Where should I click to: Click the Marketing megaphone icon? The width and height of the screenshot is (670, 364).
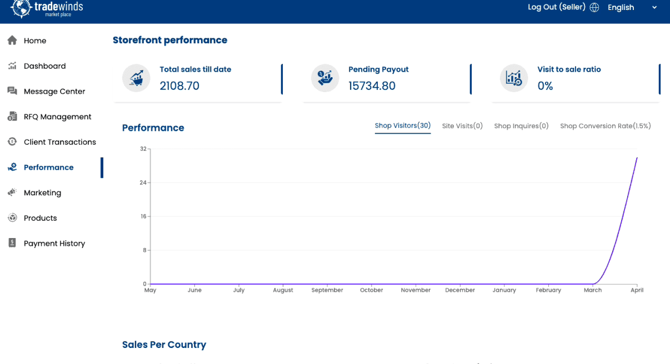(x=12, y=193)
